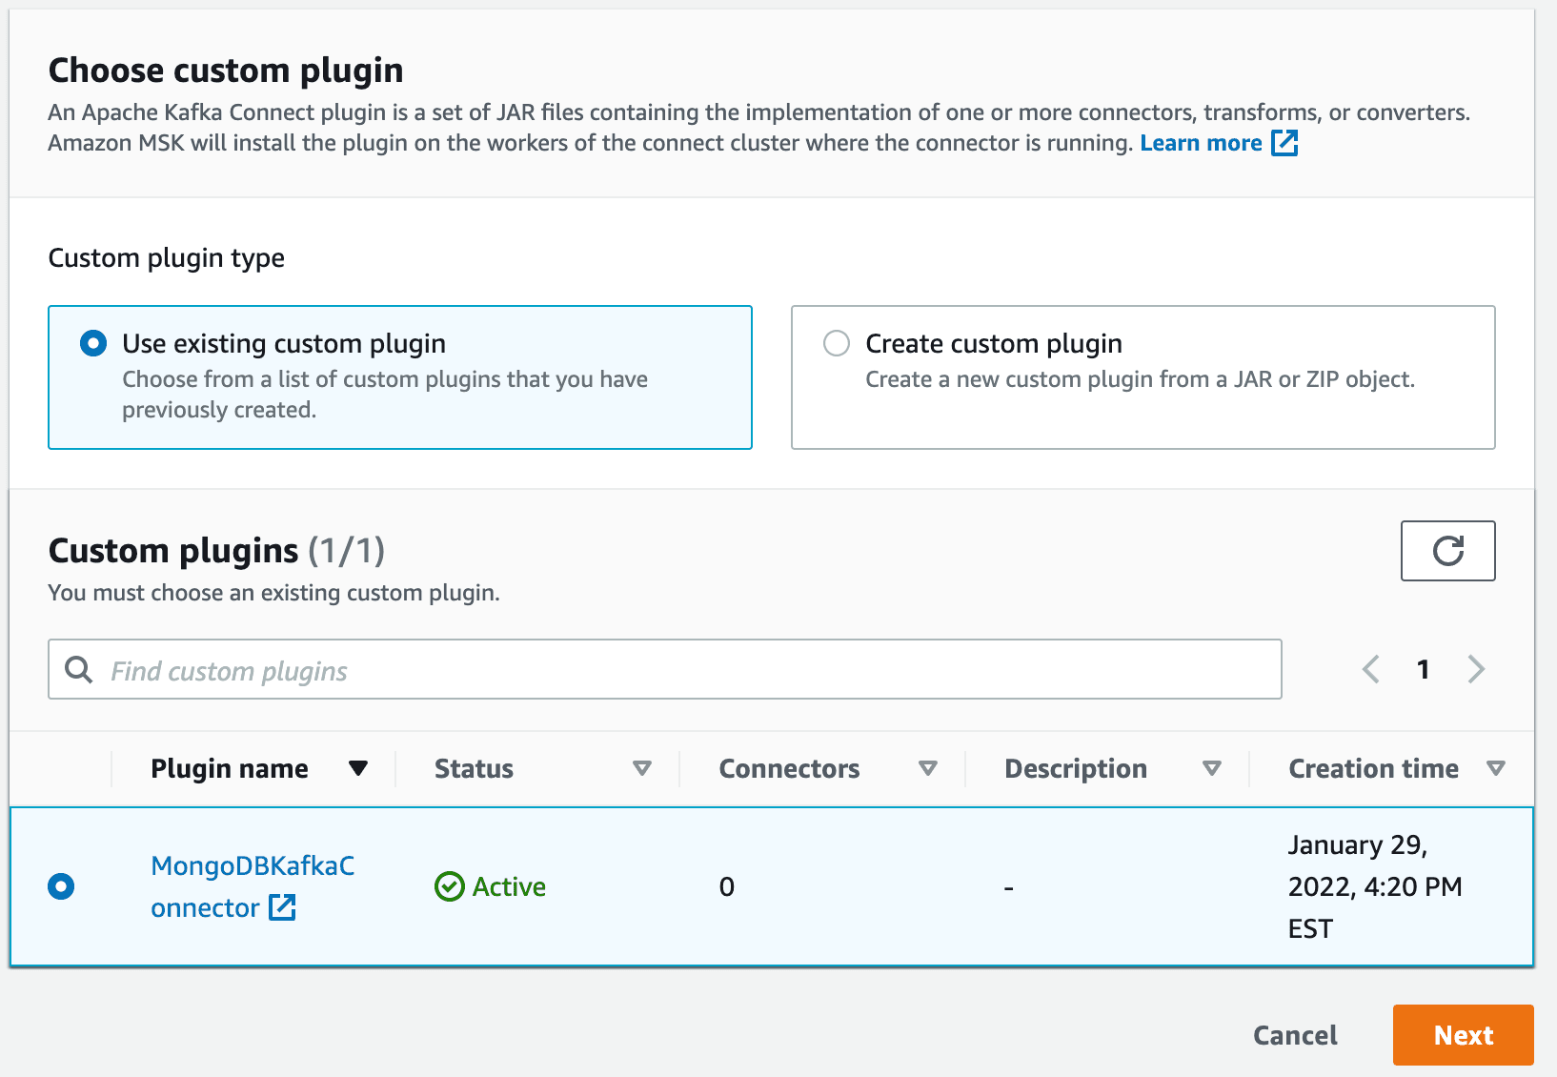Select Use existing custom plugin option

[93, 343]
